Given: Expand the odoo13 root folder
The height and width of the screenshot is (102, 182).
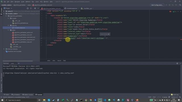Looking at the screenshot, I should click(x=4, y=11).
